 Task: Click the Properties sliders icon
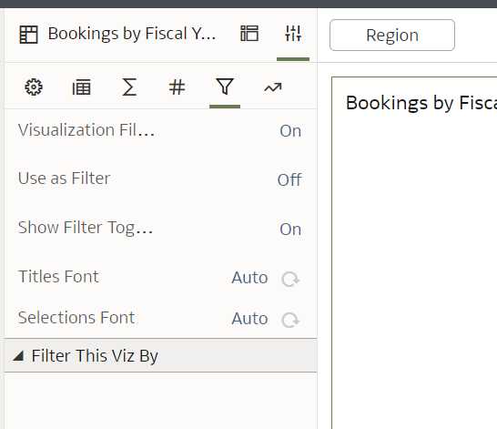coord(293,34)
